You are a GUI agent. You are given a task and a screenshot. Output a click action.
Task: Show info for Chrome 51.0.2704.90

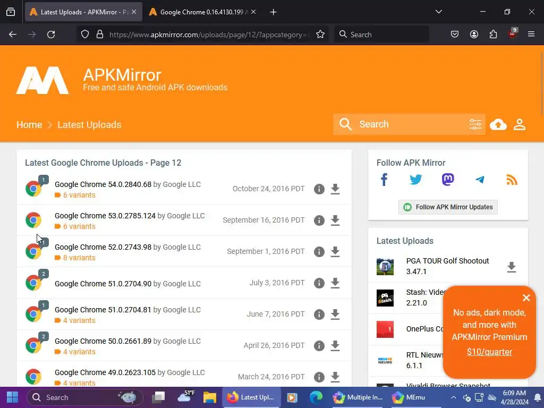pos(319,283)
